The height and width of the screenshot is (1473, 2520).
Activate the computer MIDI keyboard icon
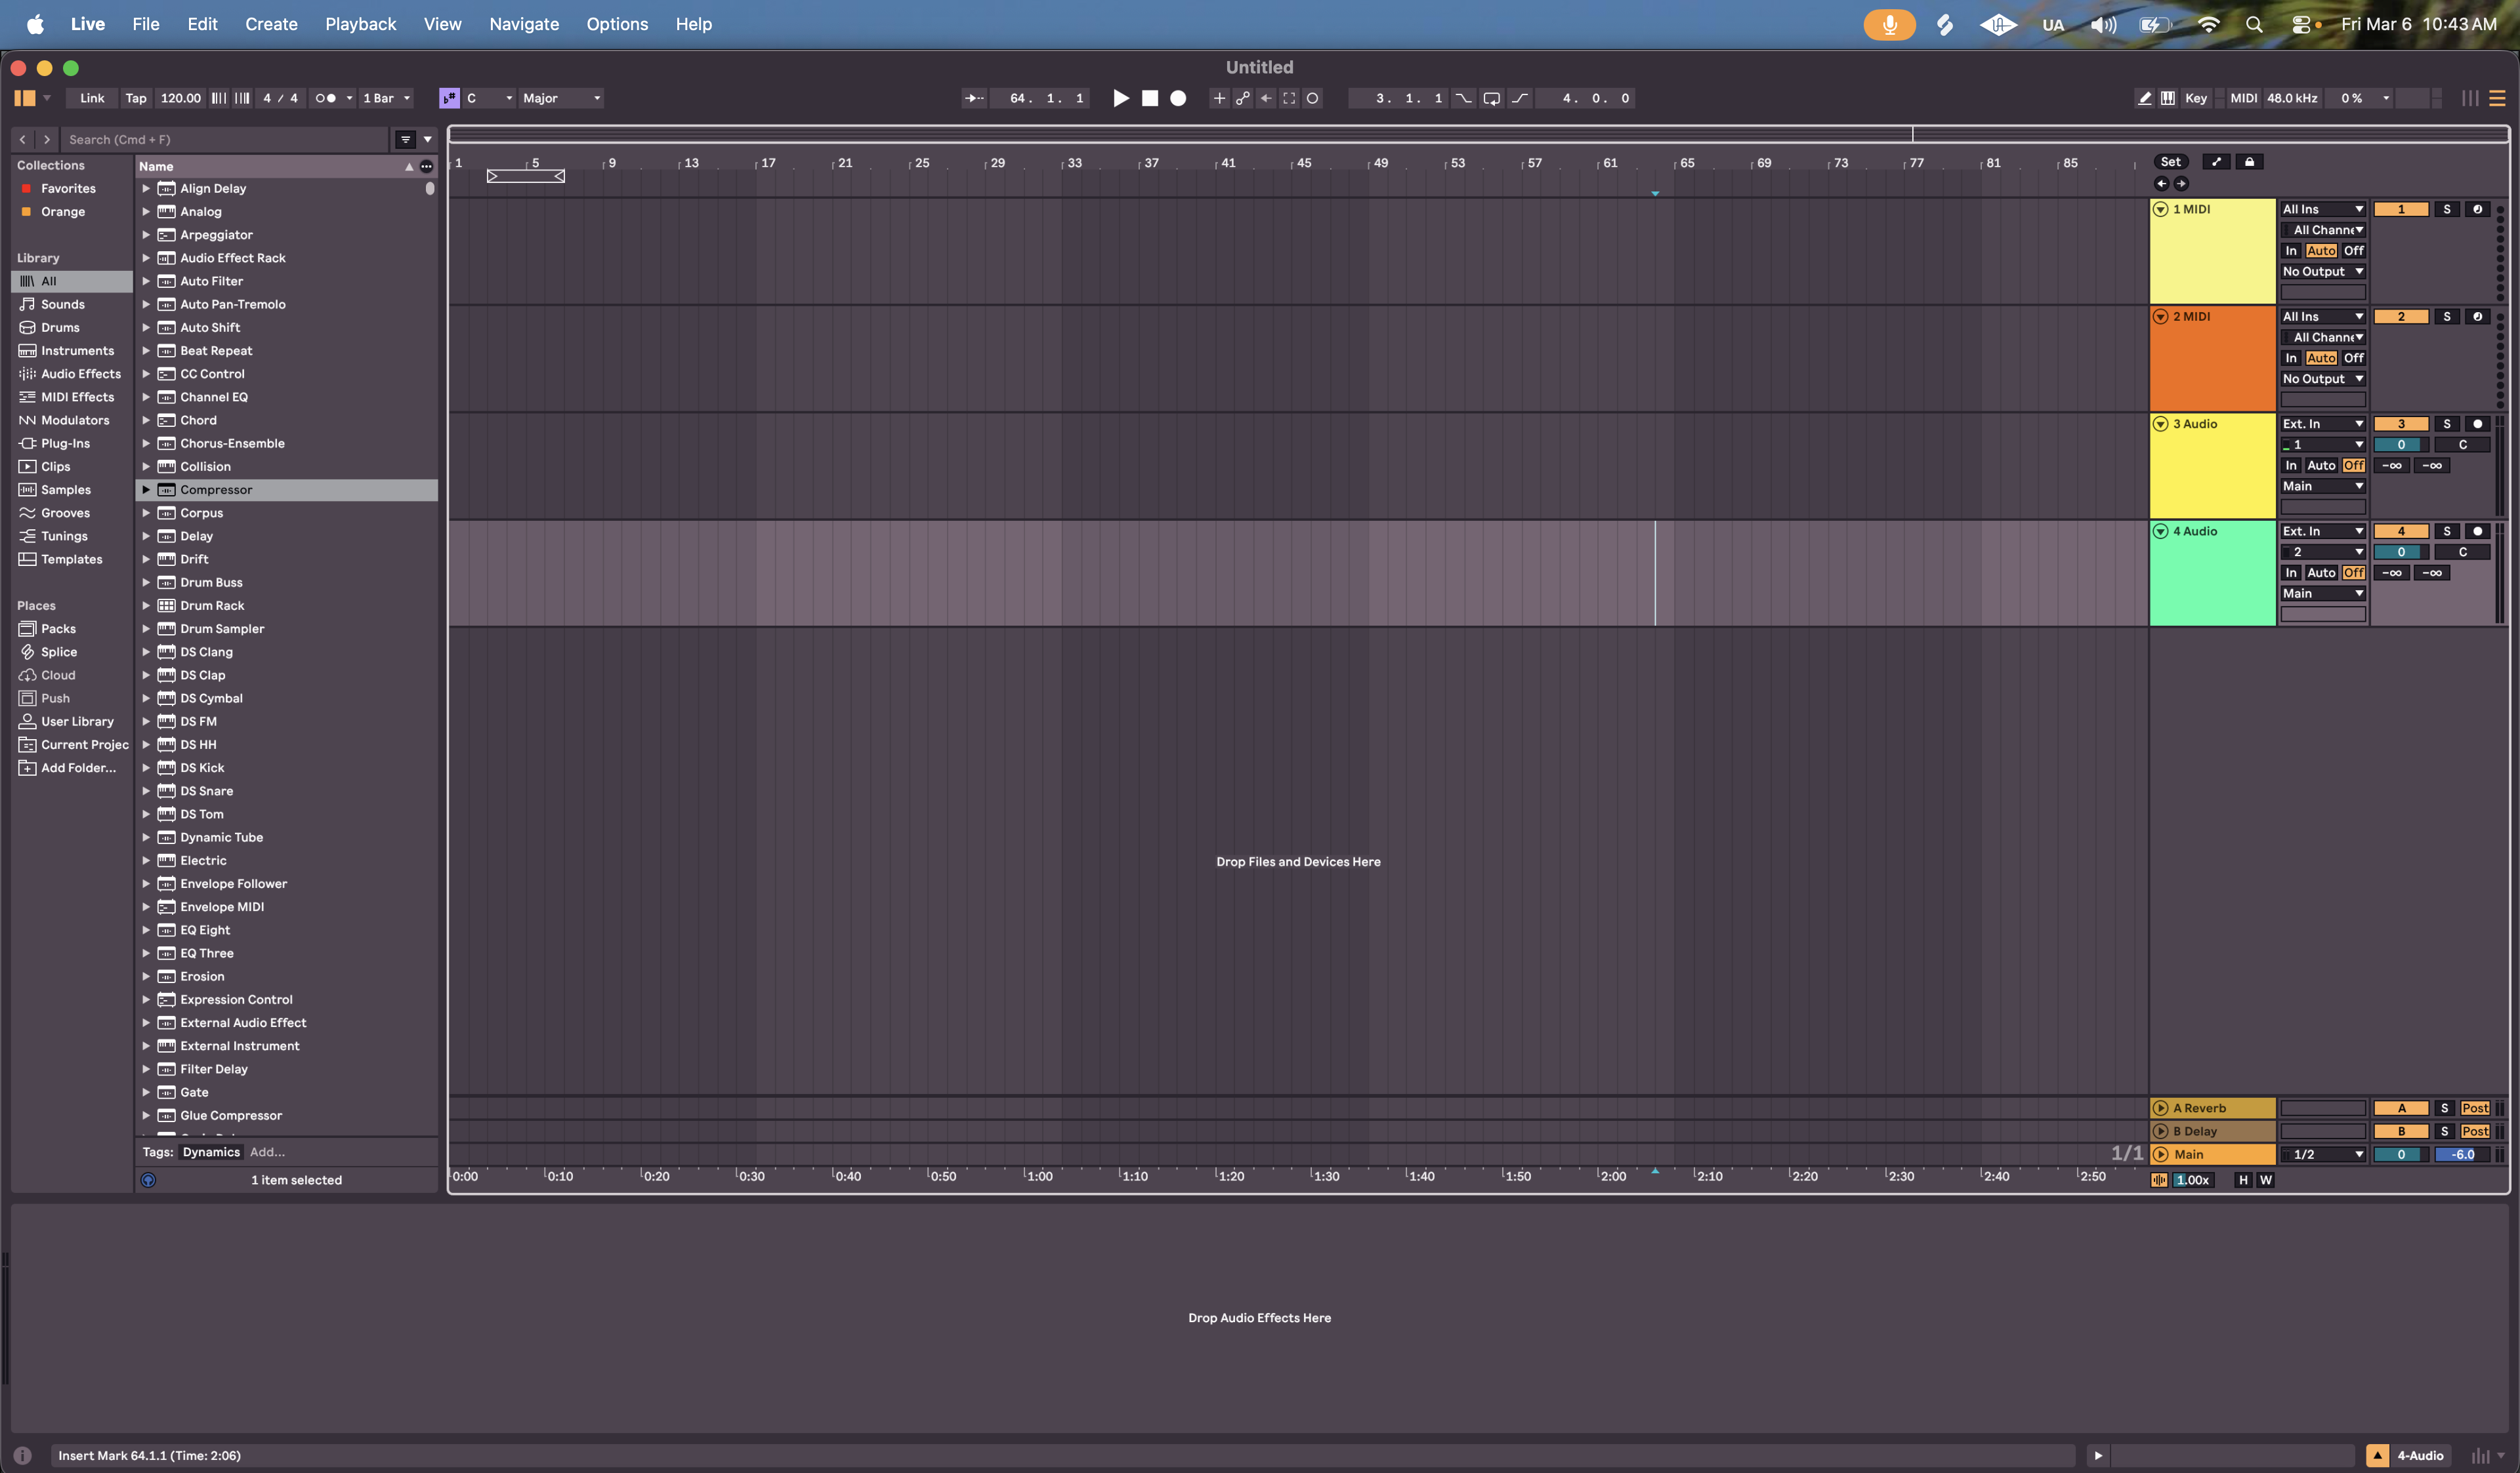2168,98
